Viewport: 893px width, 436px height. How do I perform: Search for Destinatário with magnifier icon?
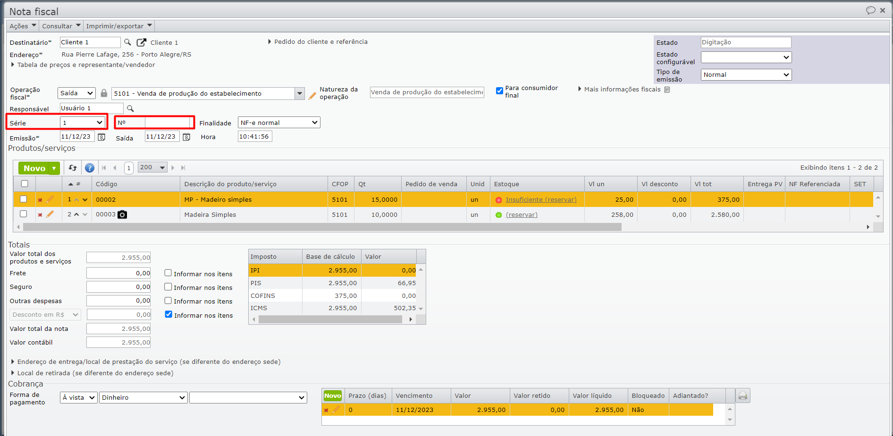127,42
